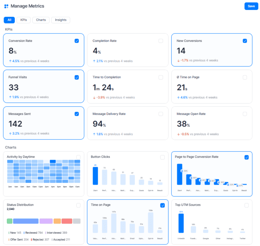Screen dimensions: 260x246
Task: Uncheck the Conversion Rate checkbox
Action: click(x=77, y=41)
